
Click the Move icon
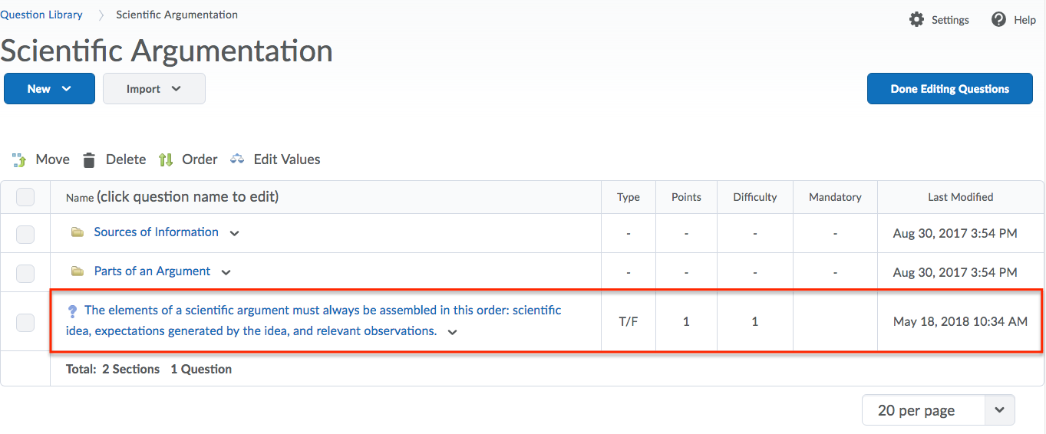[19, 160]
